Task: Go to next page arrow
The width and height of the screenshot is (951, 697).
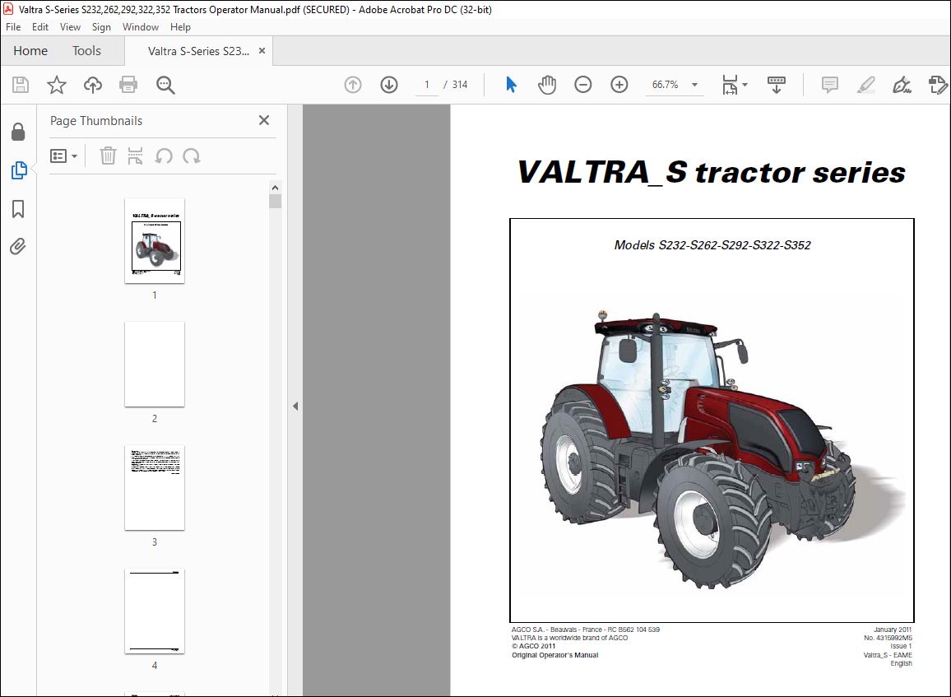Action: tap(389, 85)
